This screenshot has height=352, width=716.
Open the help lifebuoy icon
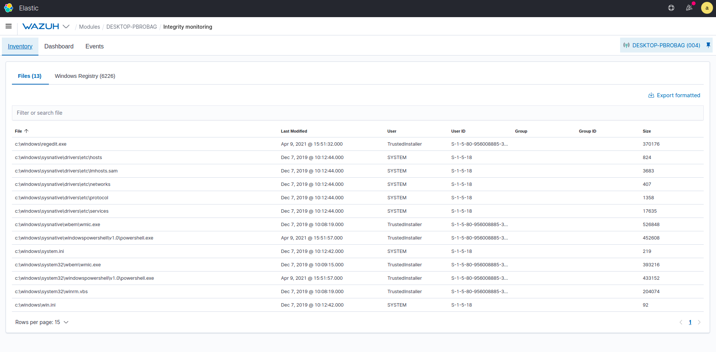click(671, 8)
